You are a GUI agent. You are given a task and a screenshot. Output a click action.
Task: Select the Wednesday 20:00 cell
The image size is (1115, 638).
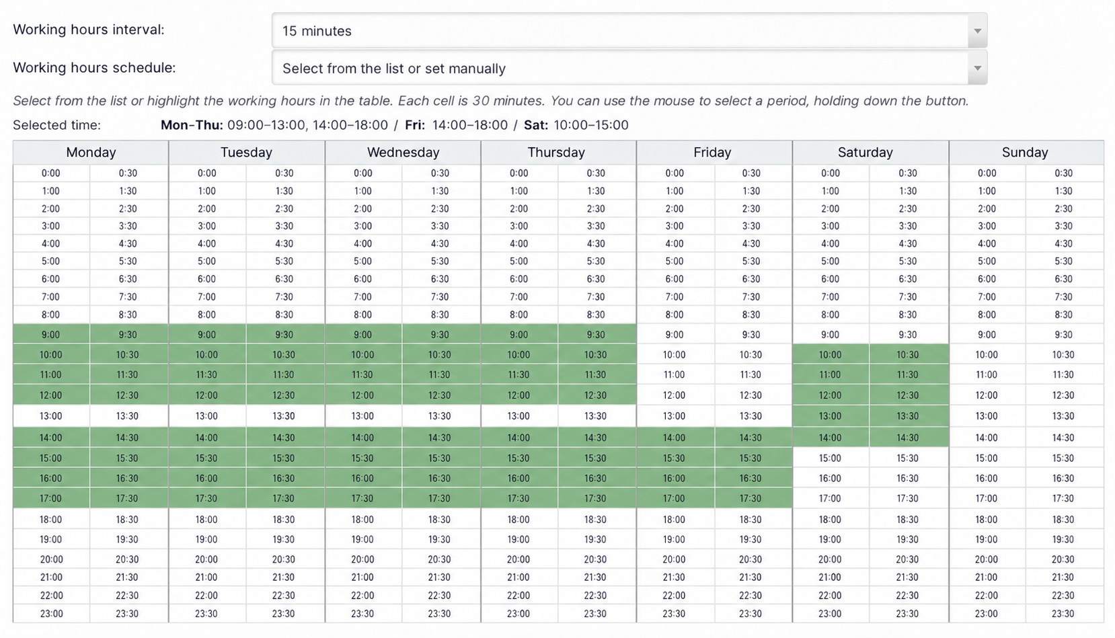point(362,559)
